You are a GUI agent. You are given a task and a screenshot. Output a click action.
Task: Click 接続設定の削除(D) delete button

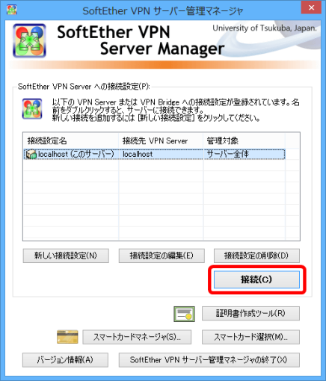(x=256, y=255)
